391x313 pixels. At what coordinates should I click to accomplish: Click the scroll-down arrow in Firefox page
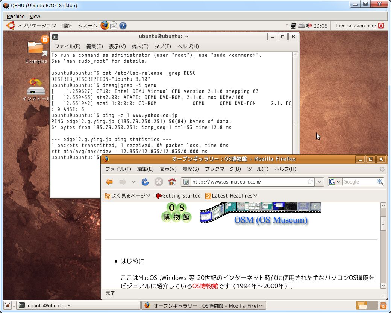(x=383, y=286)
